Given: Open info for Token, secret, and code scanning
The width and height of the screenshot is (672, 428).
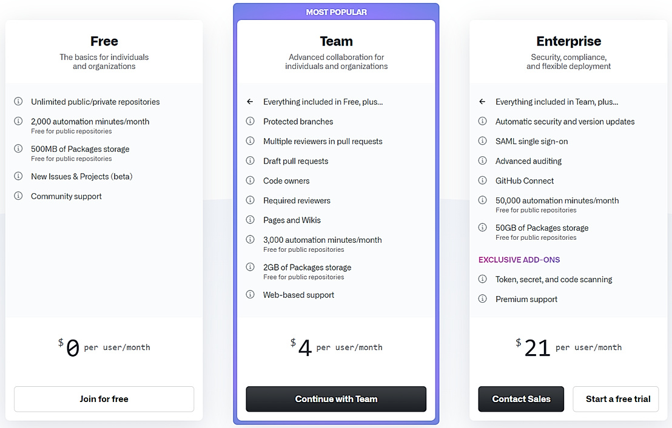Looking at the screenshot, I should pyautogui.click(x=482, y=279).
